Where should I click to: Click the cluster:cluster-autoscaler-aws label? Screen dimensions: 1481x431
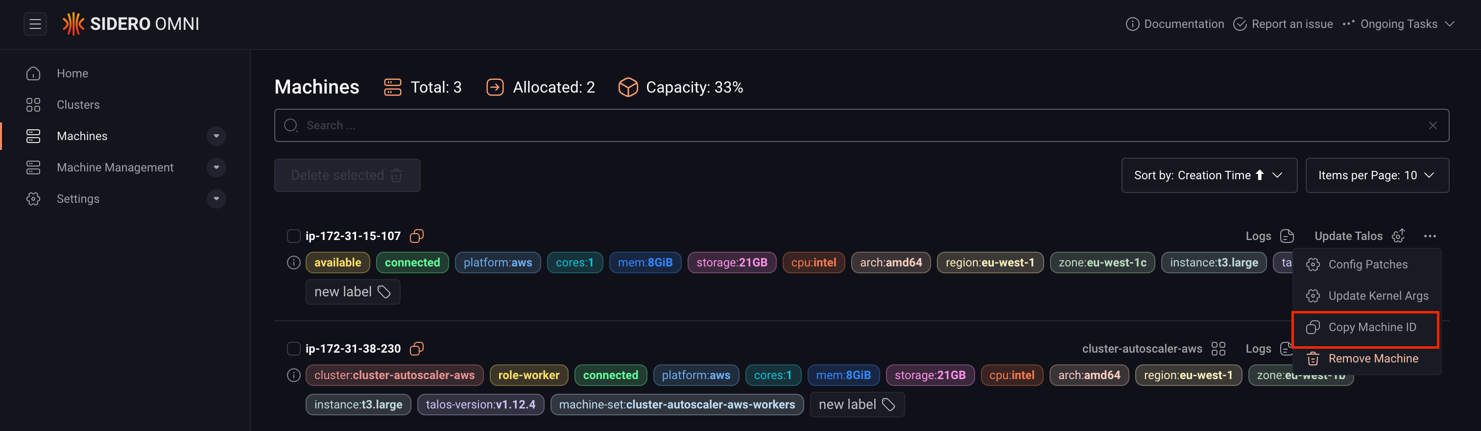coord(394,375)
